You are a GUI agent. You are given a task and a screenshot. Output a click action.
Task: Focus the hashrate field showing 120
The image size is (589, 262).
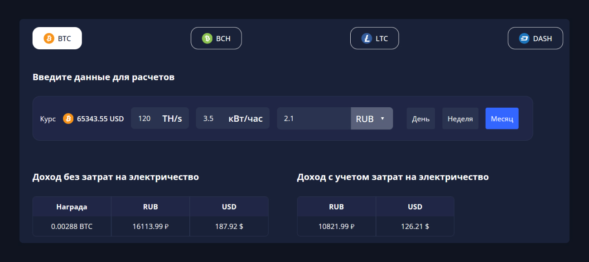[x=145, y=119]
